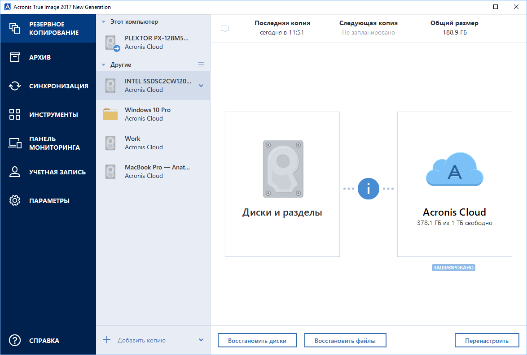The width and height of the screenshot is (527, 355).
Task: Open the Добавить копию dropdown arrow
Action: pos(201,340)
